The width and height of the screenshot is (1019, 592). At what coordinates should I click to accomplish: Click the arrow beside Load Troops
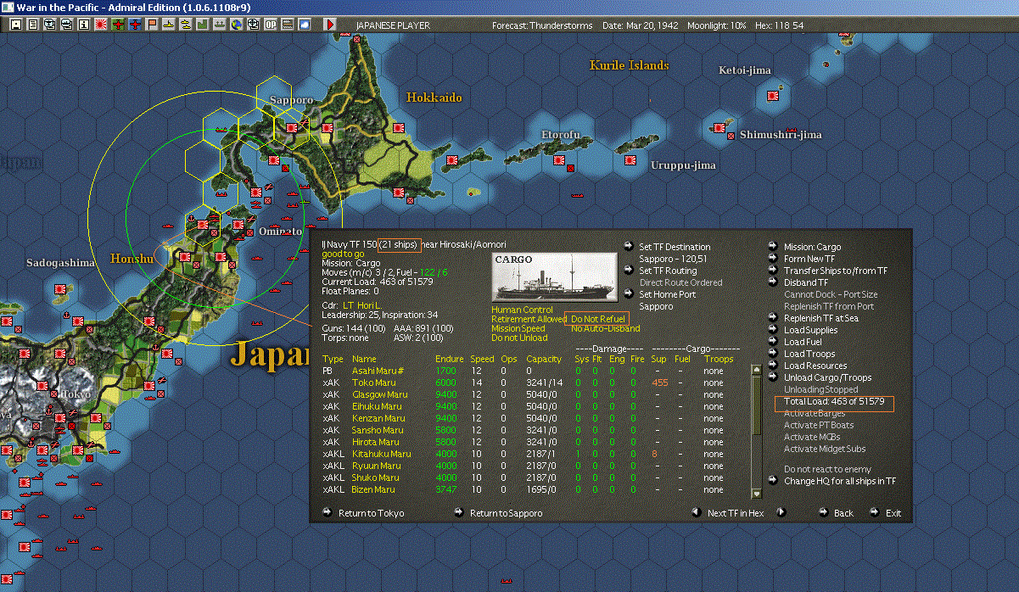coord(773,354)
